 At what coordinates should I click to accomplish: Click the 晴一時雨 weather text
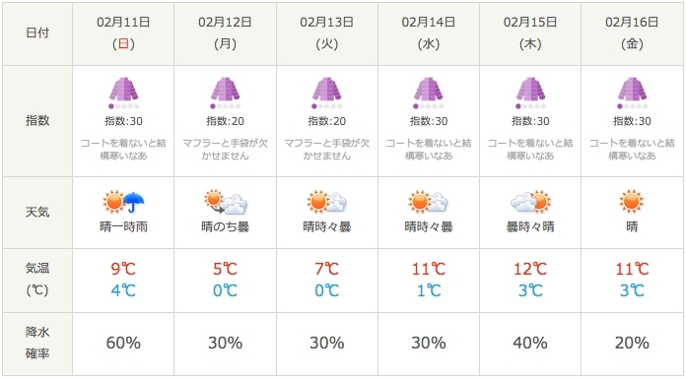click(x=123, y=226)
